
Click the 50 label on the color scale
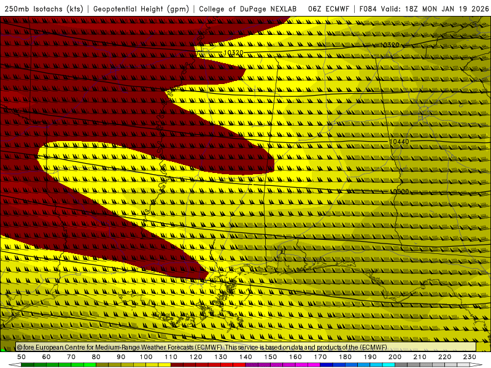[x=21, y=357]
